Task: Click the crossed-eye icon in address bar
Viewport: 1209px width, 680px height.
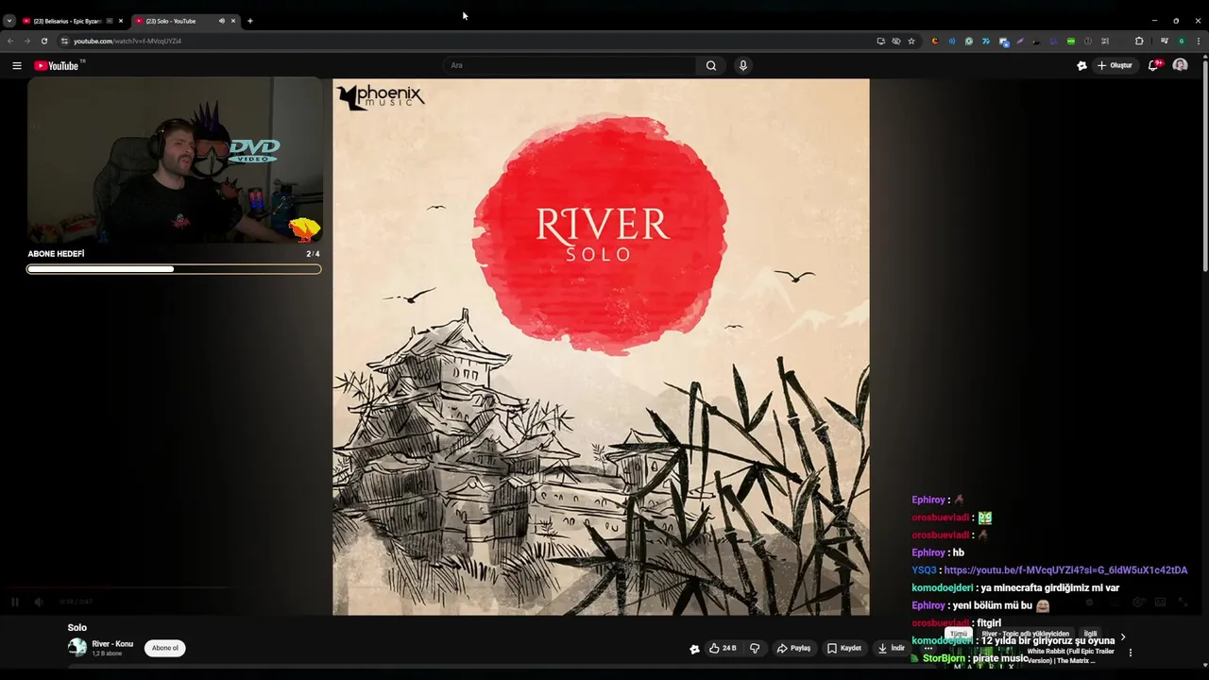Action: pyautogui.click(x=896, y=41)
